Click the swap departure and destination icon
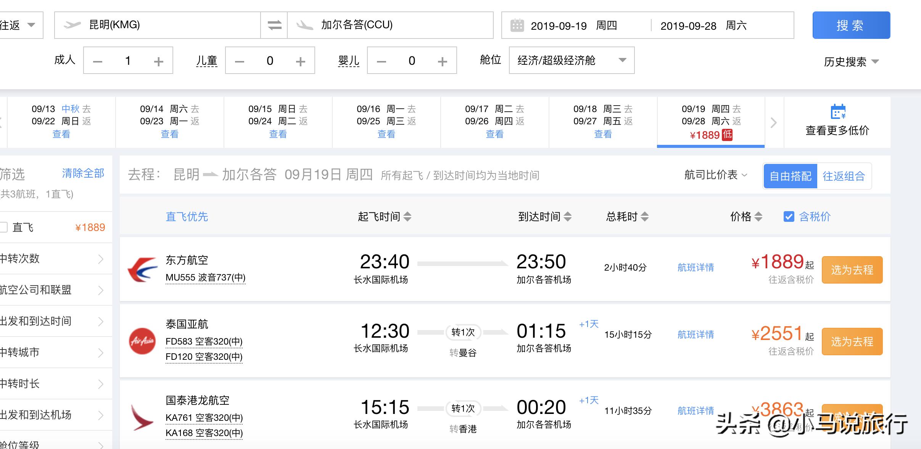The height and width of the screenshot is (449, 921). pyautogui.click(x=274, y=25)
